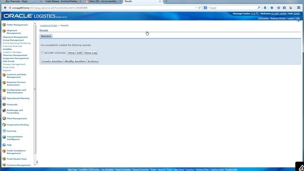Open the browser downloads arrow icon

[x=265, y=8]
